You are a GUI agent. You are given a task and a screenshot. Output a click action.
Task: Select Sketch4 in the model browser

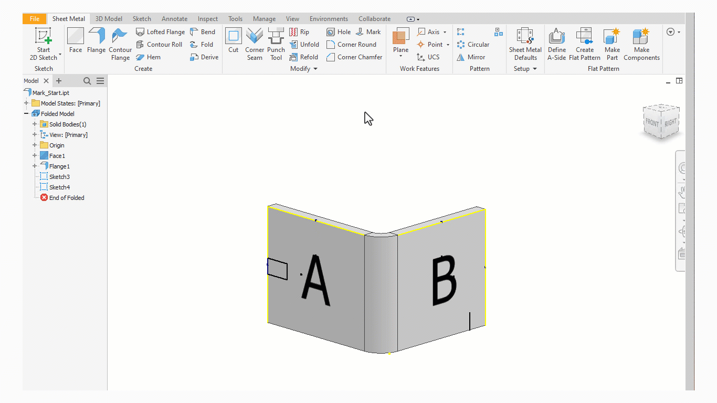[59, 187]
